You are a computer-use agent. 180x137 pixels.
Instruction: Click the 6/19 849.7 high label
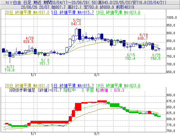[143, 37]
